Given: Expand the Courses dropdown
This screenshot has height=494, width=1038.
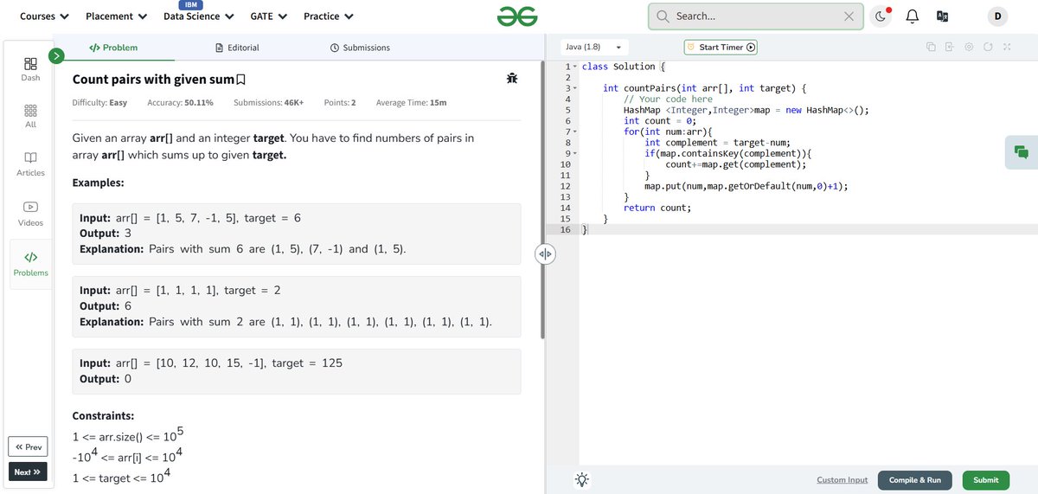Looking at the screenshot, I should pos(43,16).
